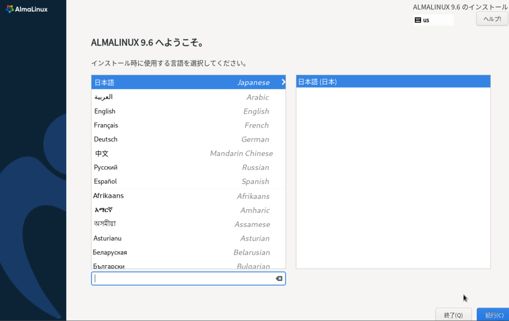Click the keyboard layout icon beside us
Screen dimensions: 509x321
[x=418, y=20]
